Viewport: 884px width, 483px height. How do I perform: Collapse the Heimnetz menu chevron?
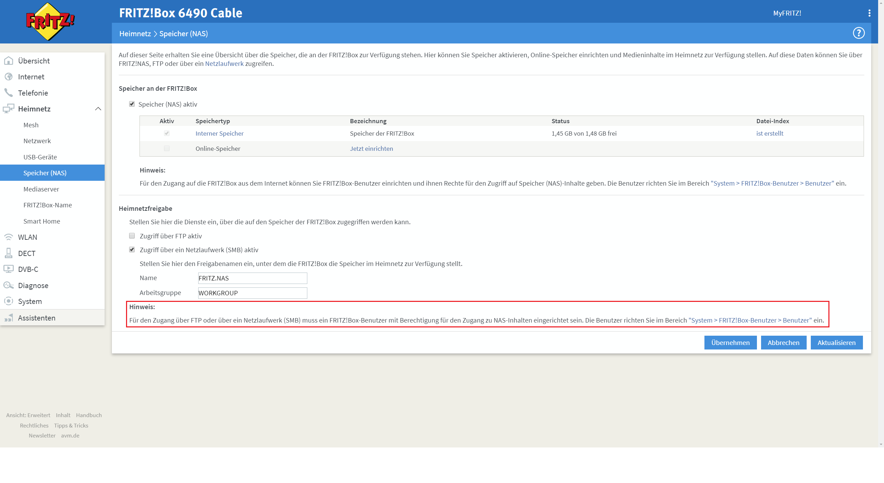[98, 109]
